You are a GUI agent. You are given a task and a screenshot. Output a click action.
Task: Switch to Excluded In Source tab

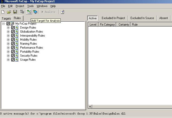pyautogui.click(x=142, y=18)
